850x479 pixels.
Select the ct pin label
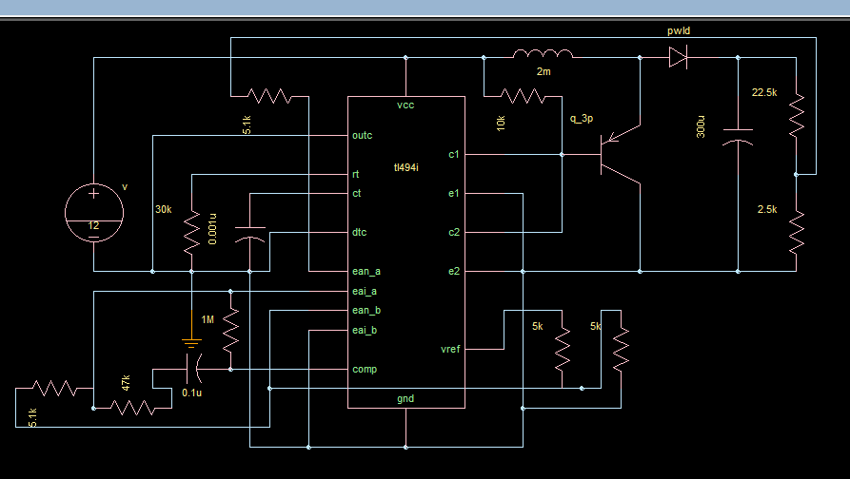(x=357, y=193)
